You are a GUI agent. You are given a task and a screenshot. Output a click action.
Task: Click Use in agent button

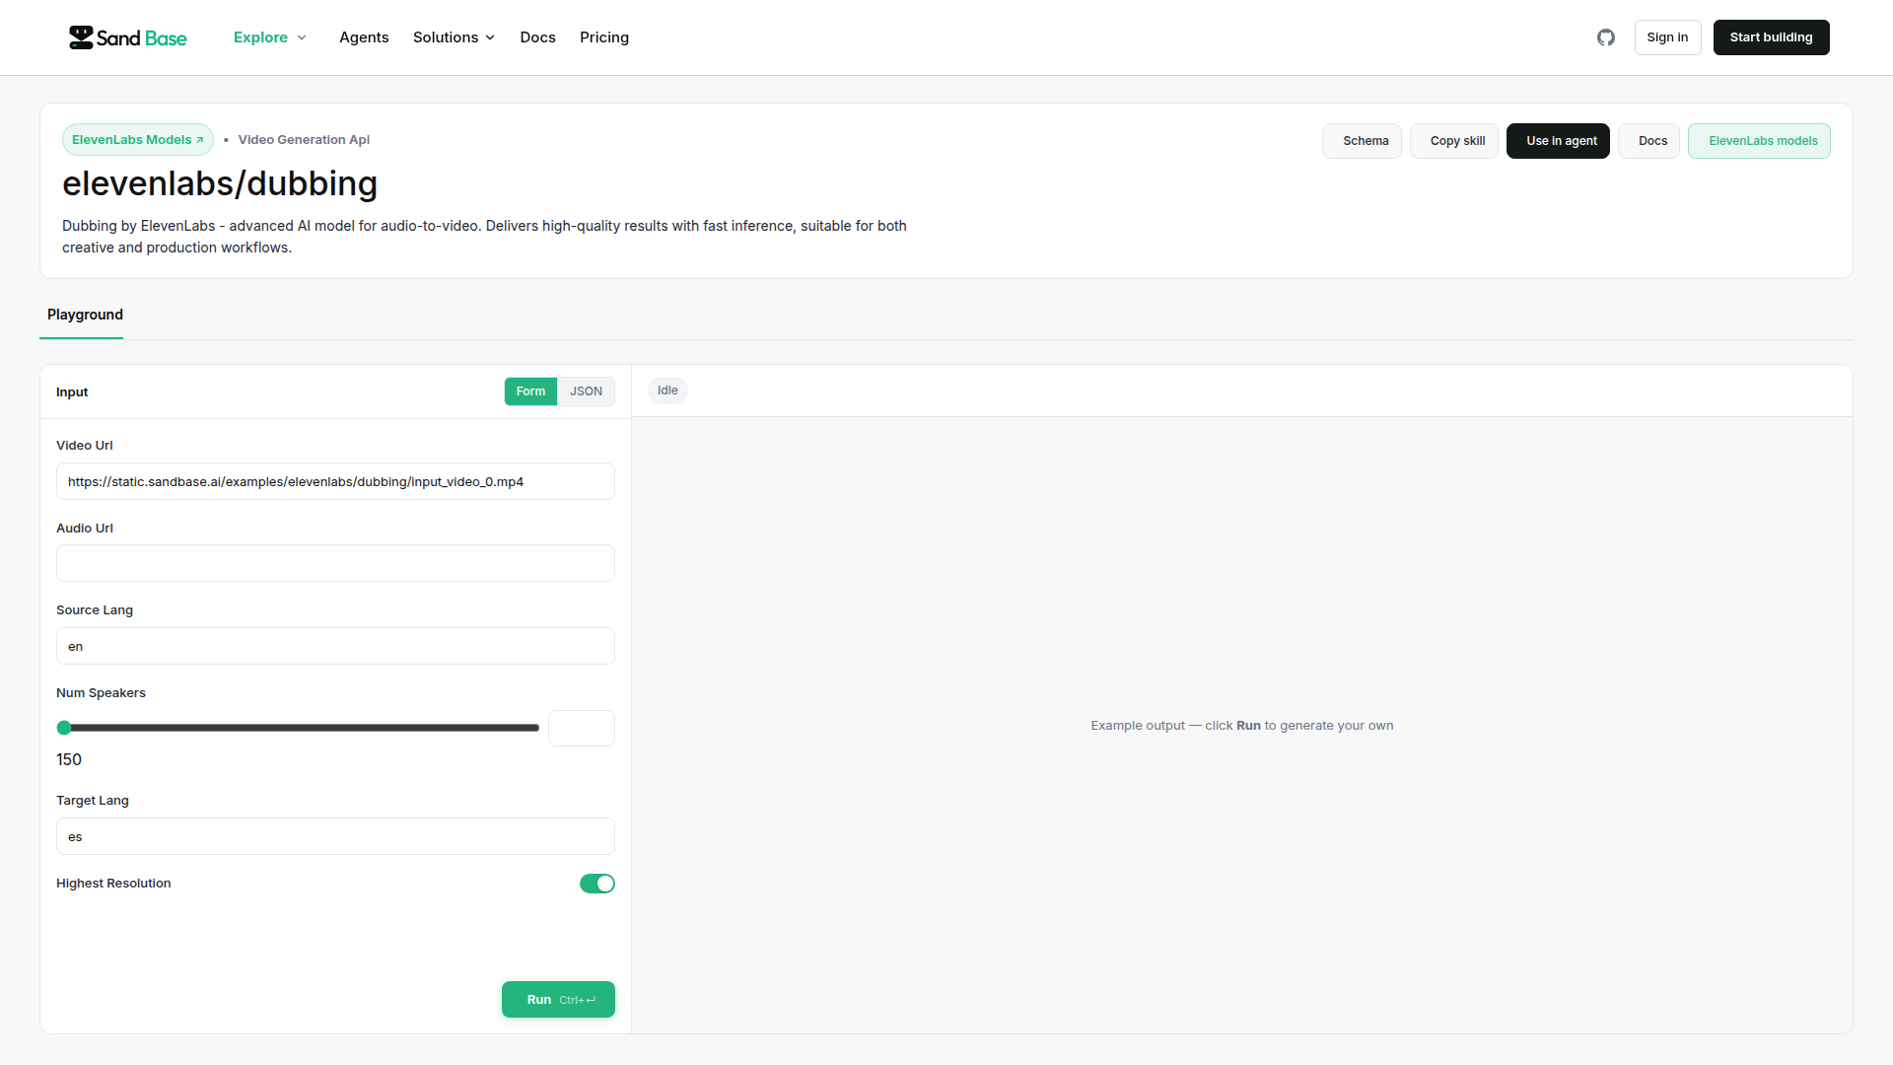1558,141
